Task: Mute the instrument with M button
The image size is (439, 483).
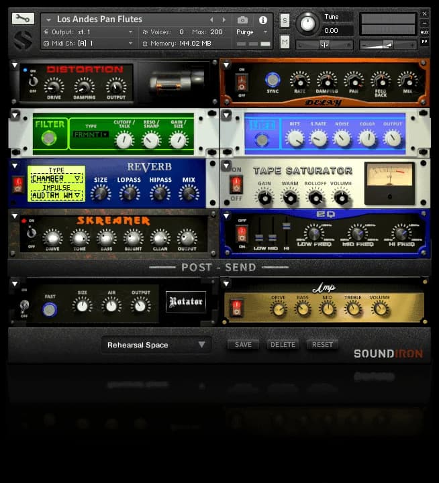Action: point(285,42)
